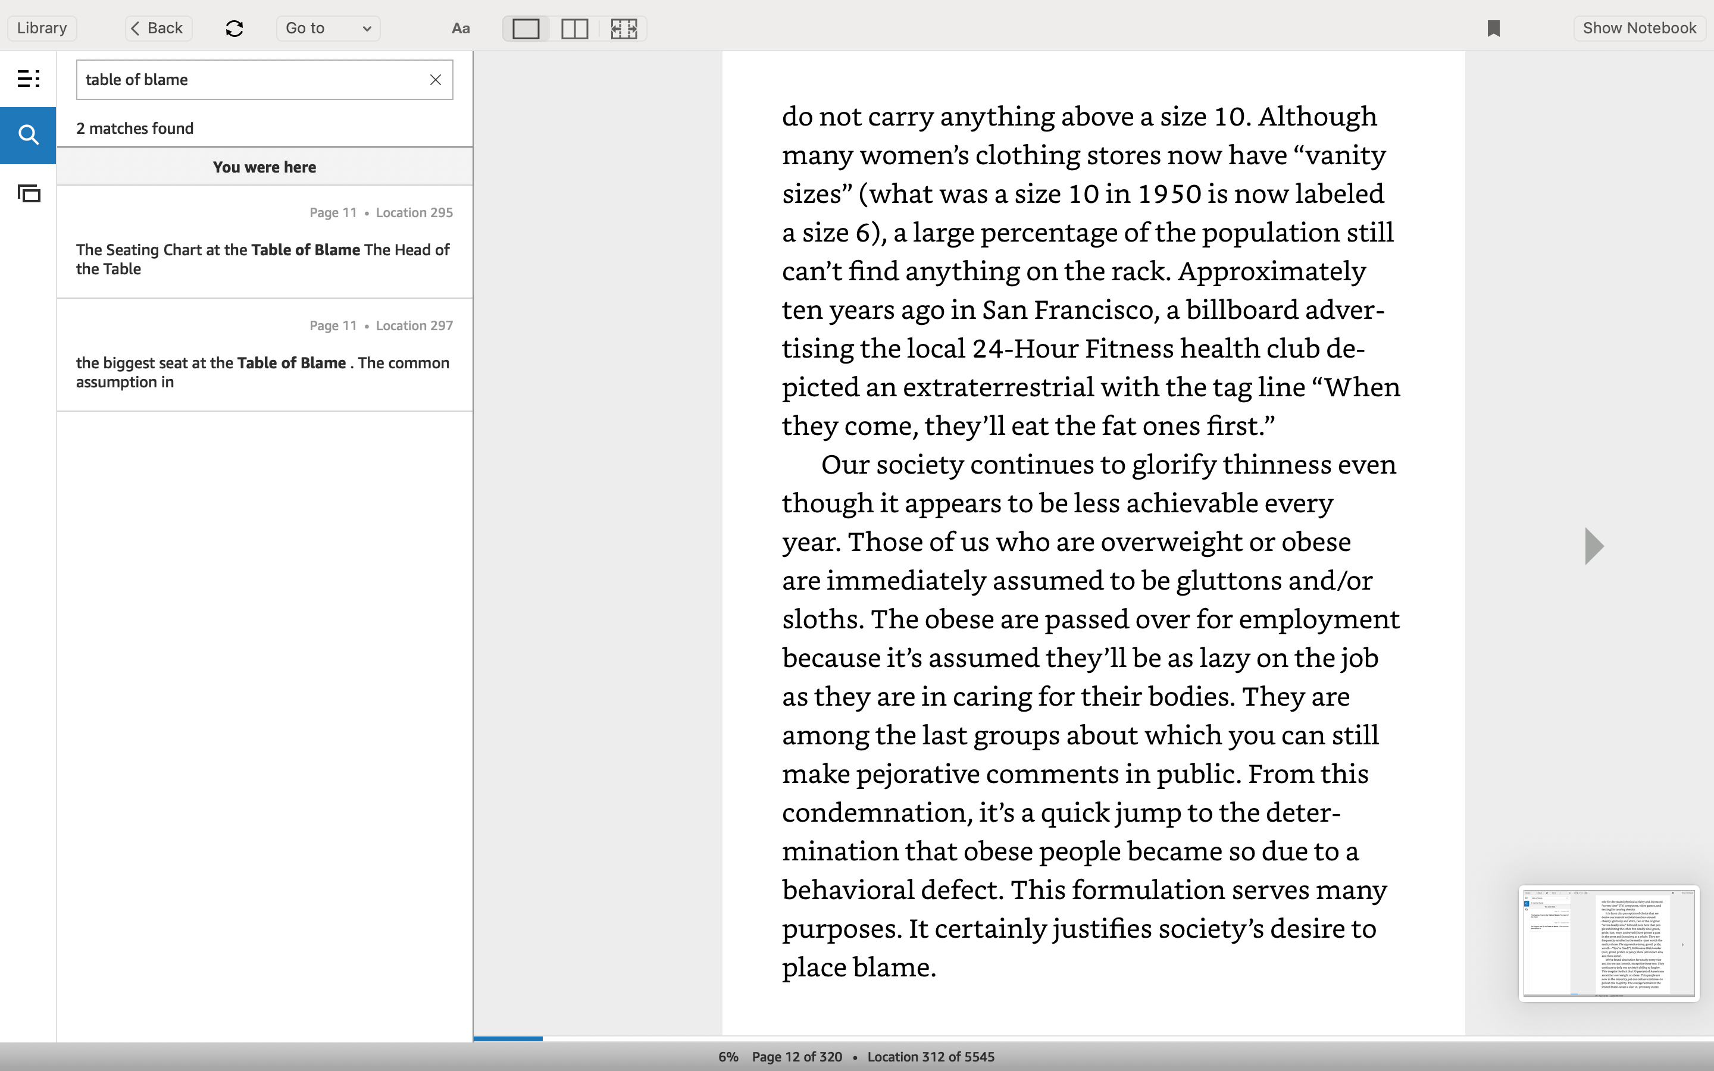Toggle the full-width page layout icon
This screenshot has width=1714, height=1071.
(x=623, y=29)
